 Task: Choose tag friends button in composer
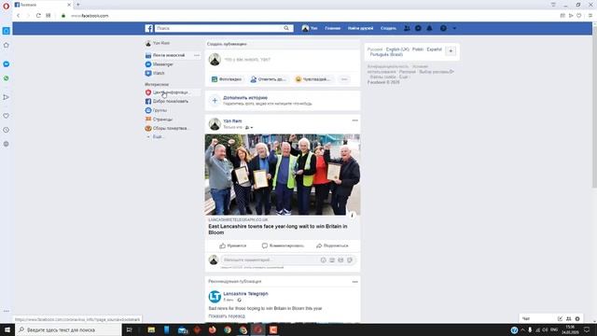[x=268, y=79]
